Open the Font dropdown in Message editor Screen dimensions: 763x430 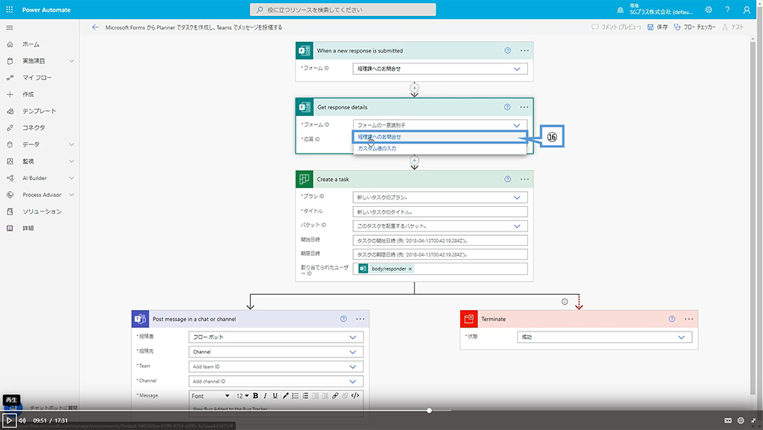(211, 396)
